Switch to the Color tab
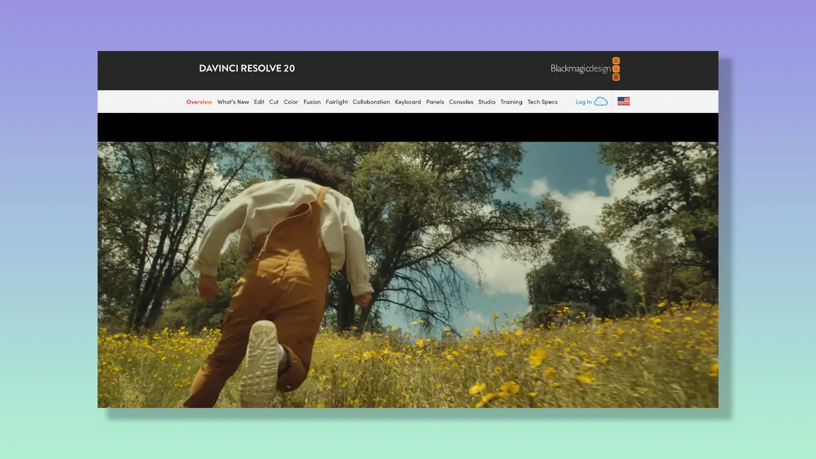816x459 pixels. tap(291, 102)
